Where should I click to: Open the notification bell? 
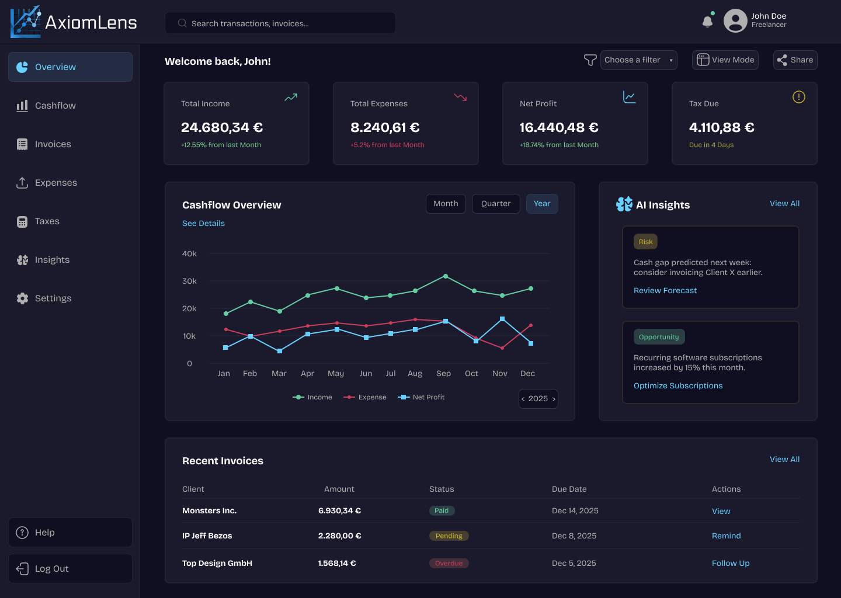pyautogui.click(x=707, y=22)
